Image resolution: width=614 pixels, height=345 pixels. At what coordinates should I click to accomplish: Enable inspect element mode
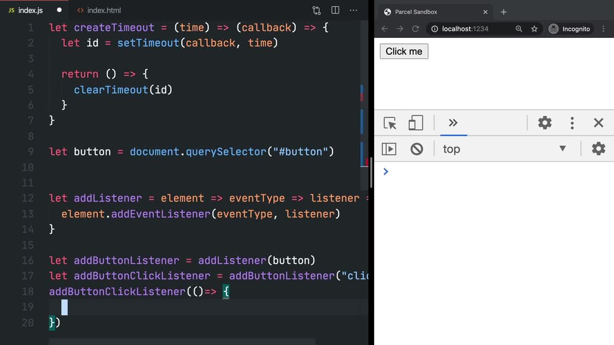pyautogui.click(x=390, y=123)
